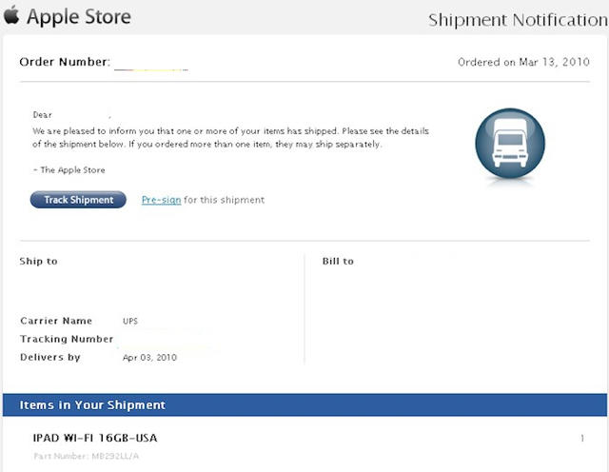Select the Ordered on Mar 13, 2010 date
The image size is (609, 472).
tap(523, 63)
